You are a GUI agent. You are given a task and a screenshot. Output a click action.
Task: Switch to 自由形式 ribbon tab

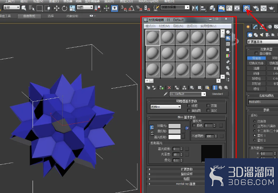click(29, 16)
